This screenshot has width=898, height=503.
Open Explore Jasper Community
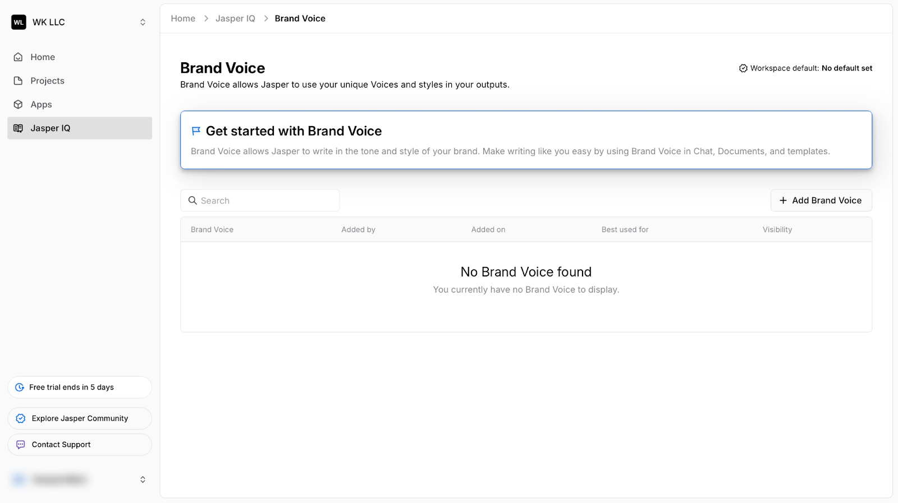(x=80, y=418)
